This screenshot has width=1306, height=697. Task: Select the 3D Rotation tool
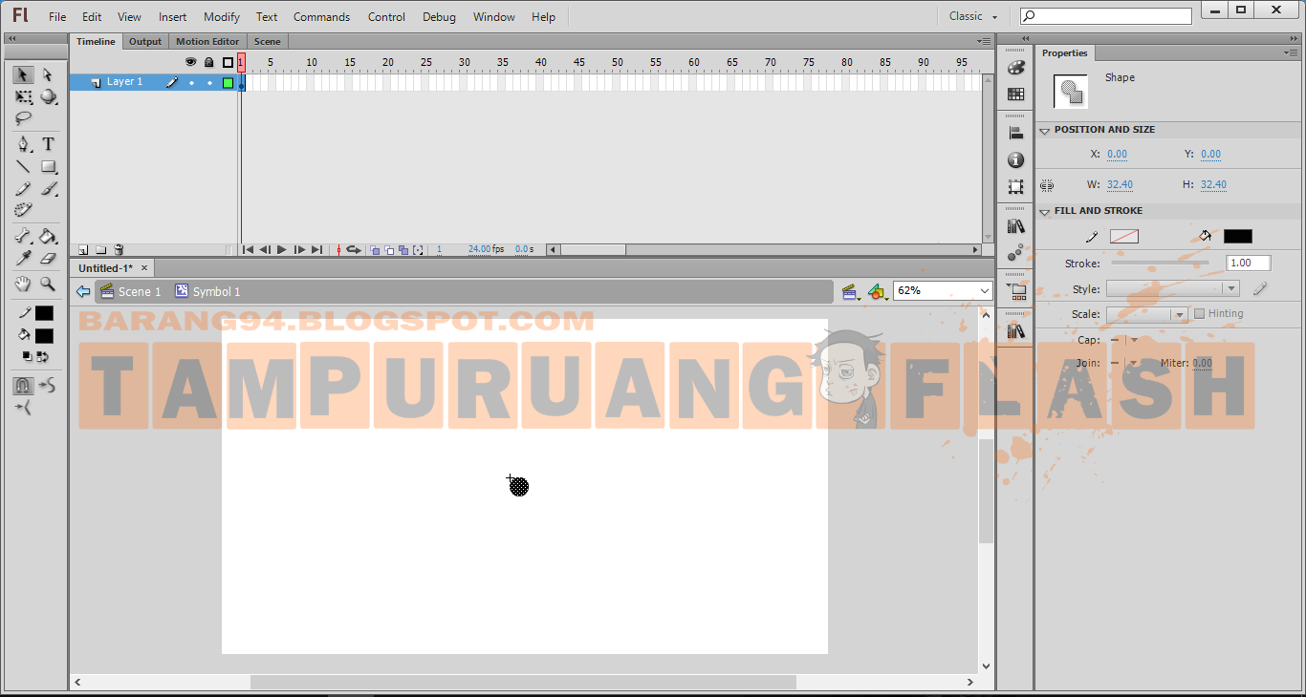(48, 97)
